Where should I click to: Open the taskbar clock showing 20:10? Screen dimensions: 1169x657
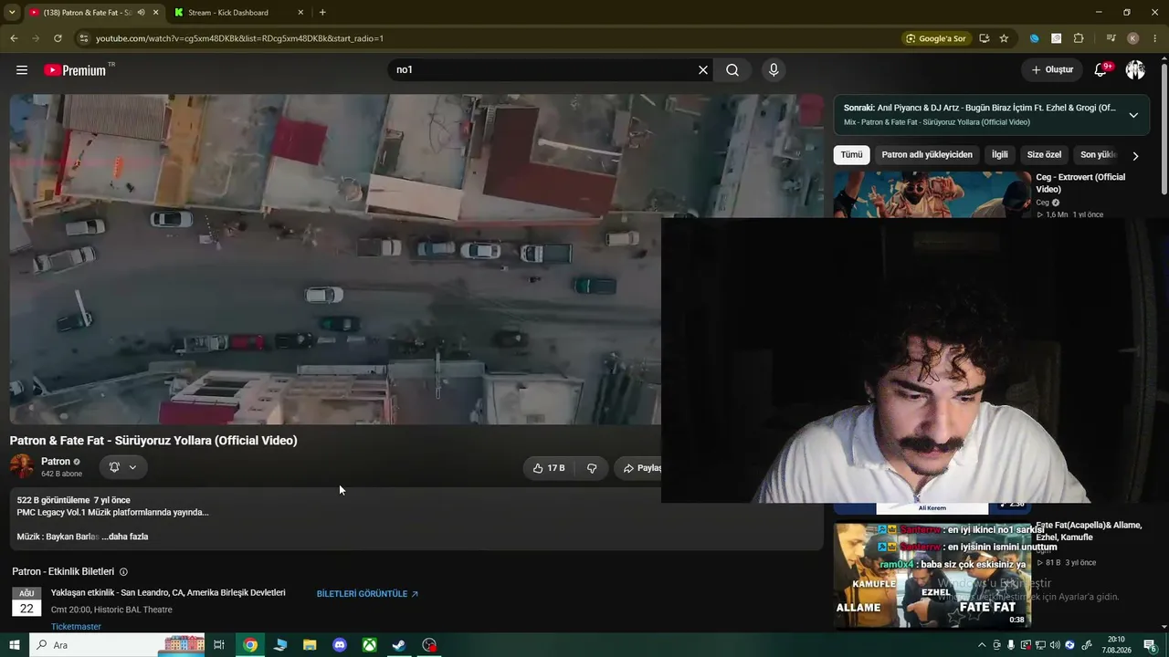tap(1116, 645)
